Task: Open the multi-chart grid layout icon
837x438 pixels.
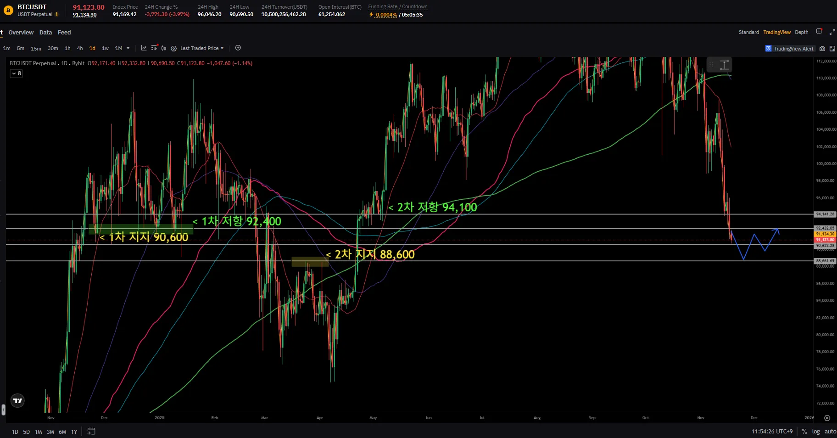Action: [819, 32]
